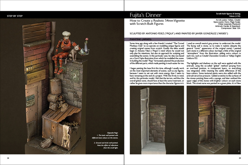Click the paragraph starting 'Some time ago along with'
This screenshot has width=248, height=165.
tap(157, 53)
